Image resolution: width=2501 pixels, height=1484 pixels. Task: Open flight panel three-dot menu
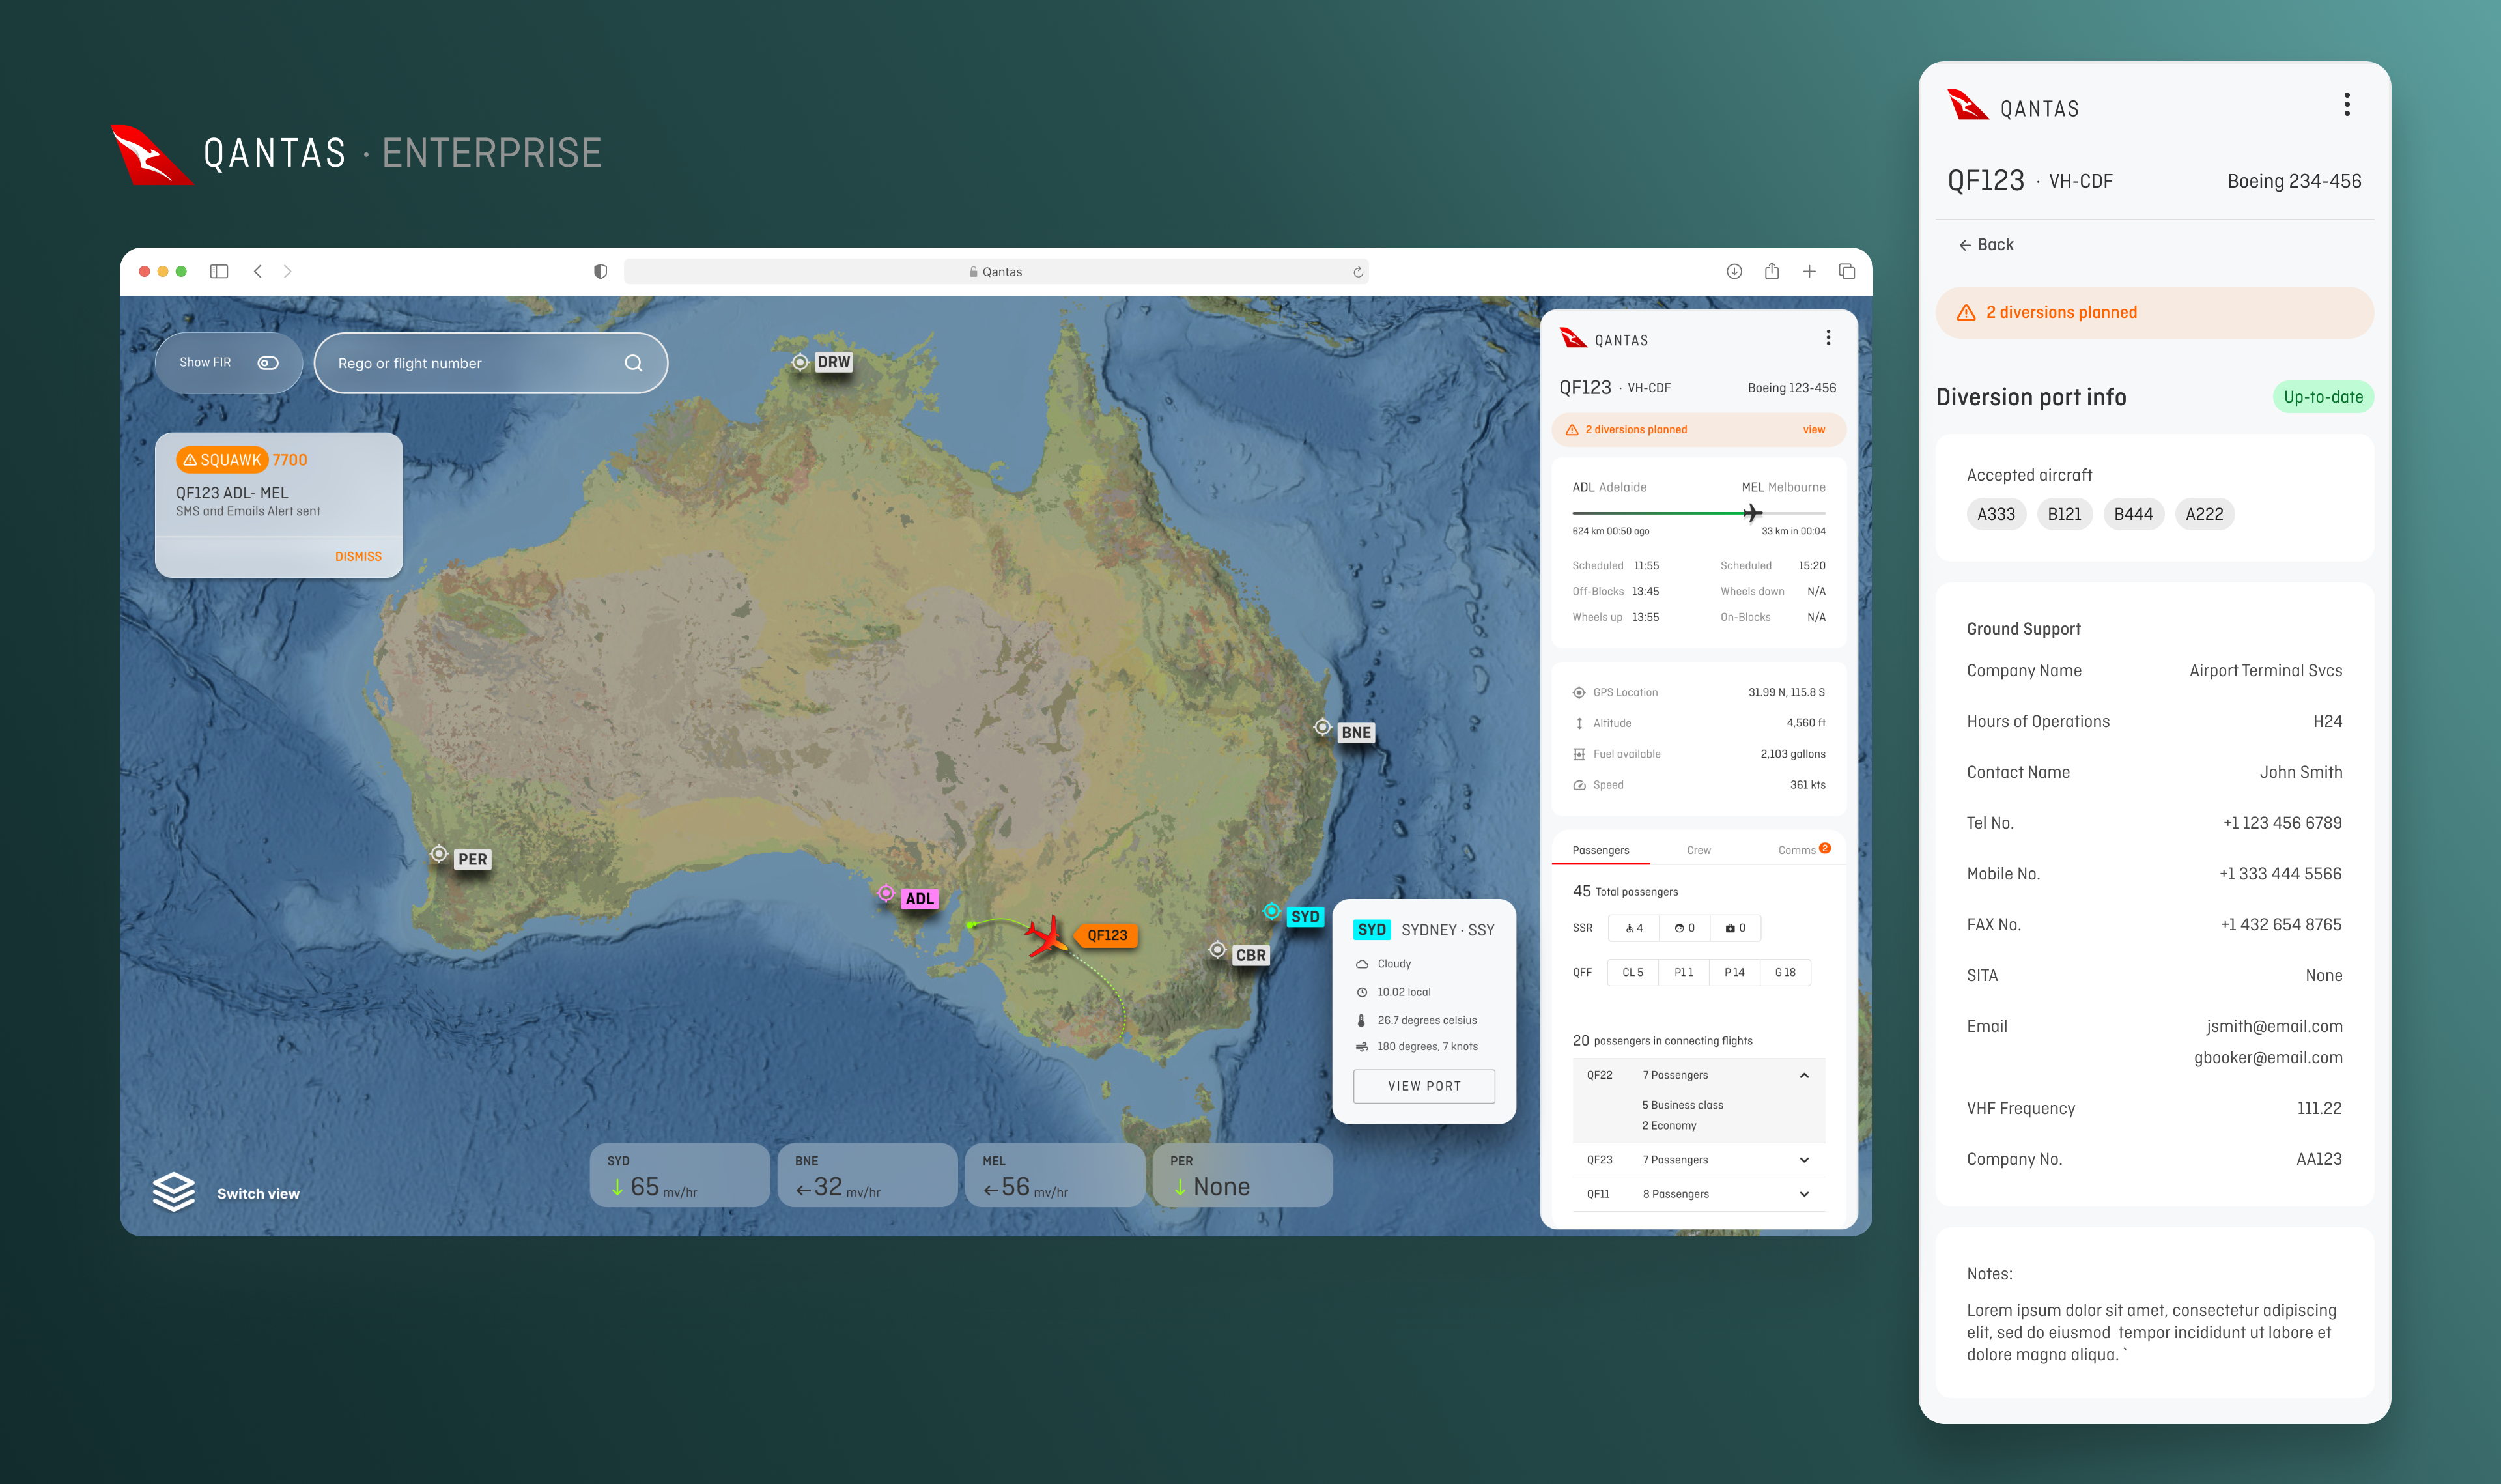[1828, 338]
